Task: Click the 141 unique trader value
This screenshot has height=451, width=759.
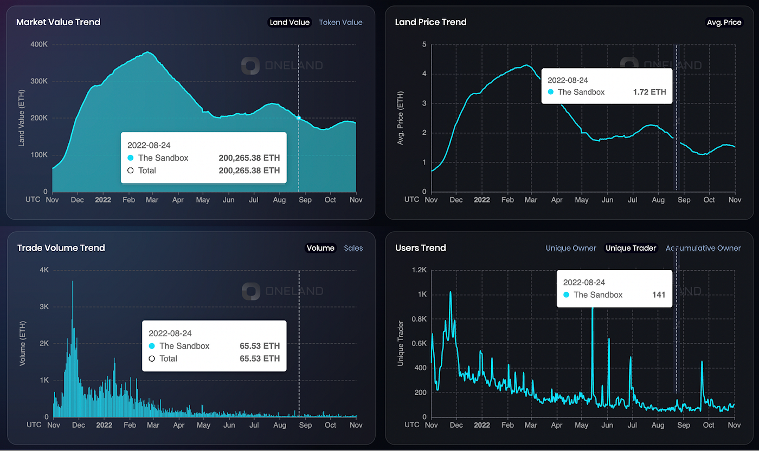Action: tap(658, 295)
